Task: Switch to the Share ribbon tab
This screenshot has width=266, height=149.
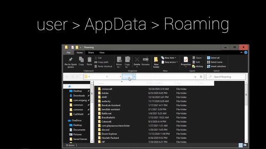Action: point(91,53)
